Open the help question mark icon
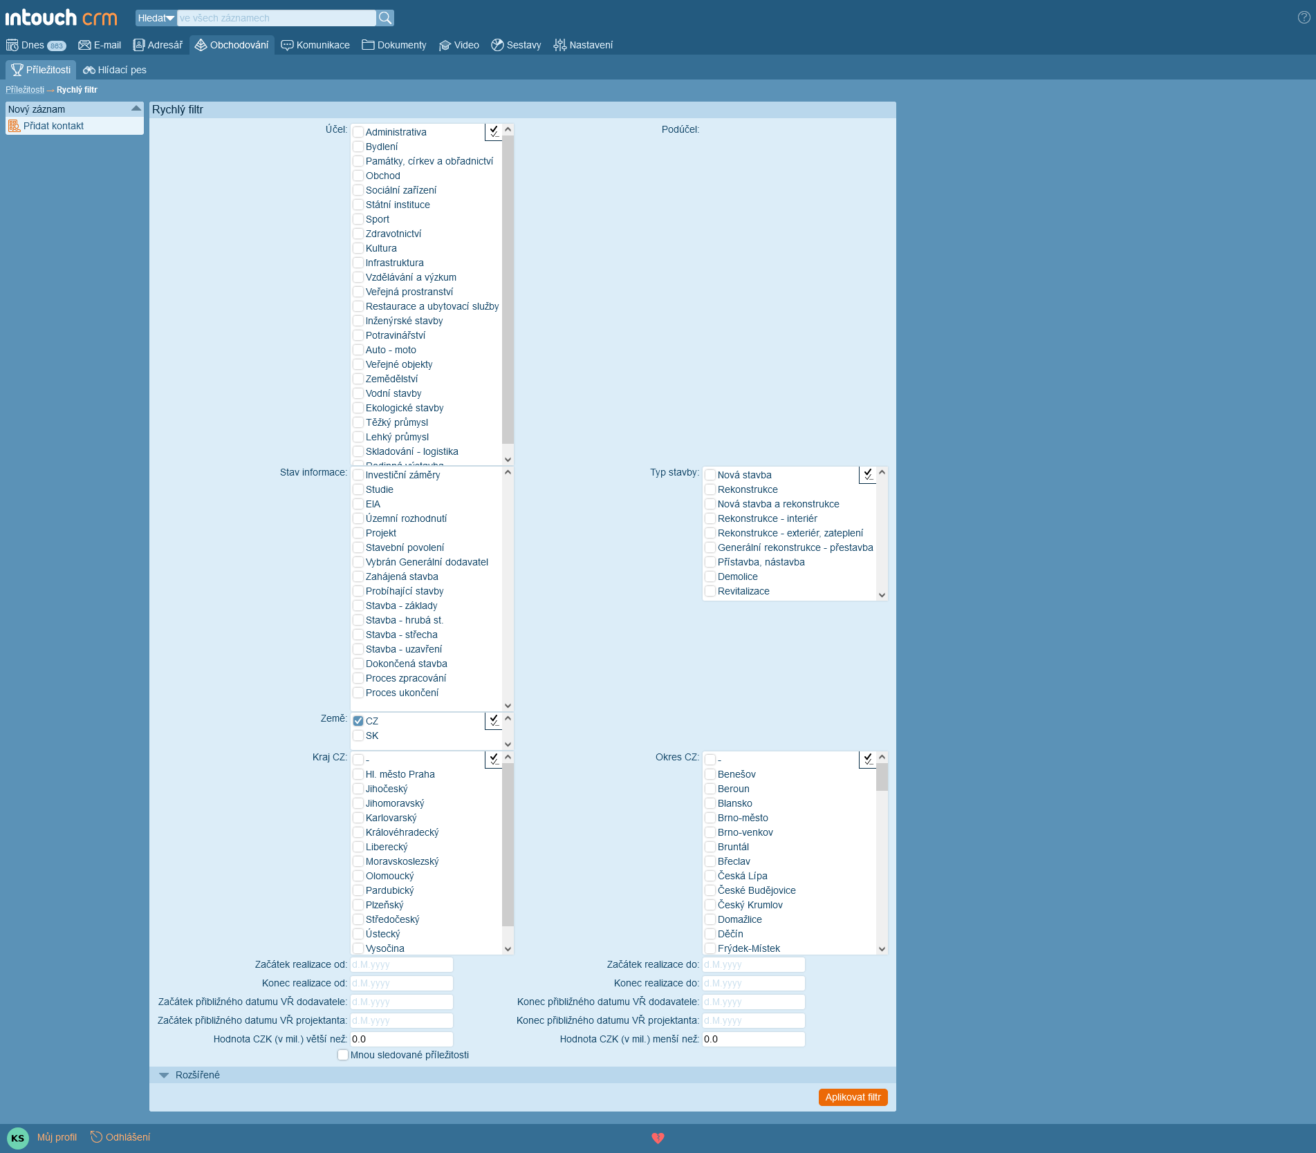This screenshot has height=1153, width=1316. click(1304, 18)
